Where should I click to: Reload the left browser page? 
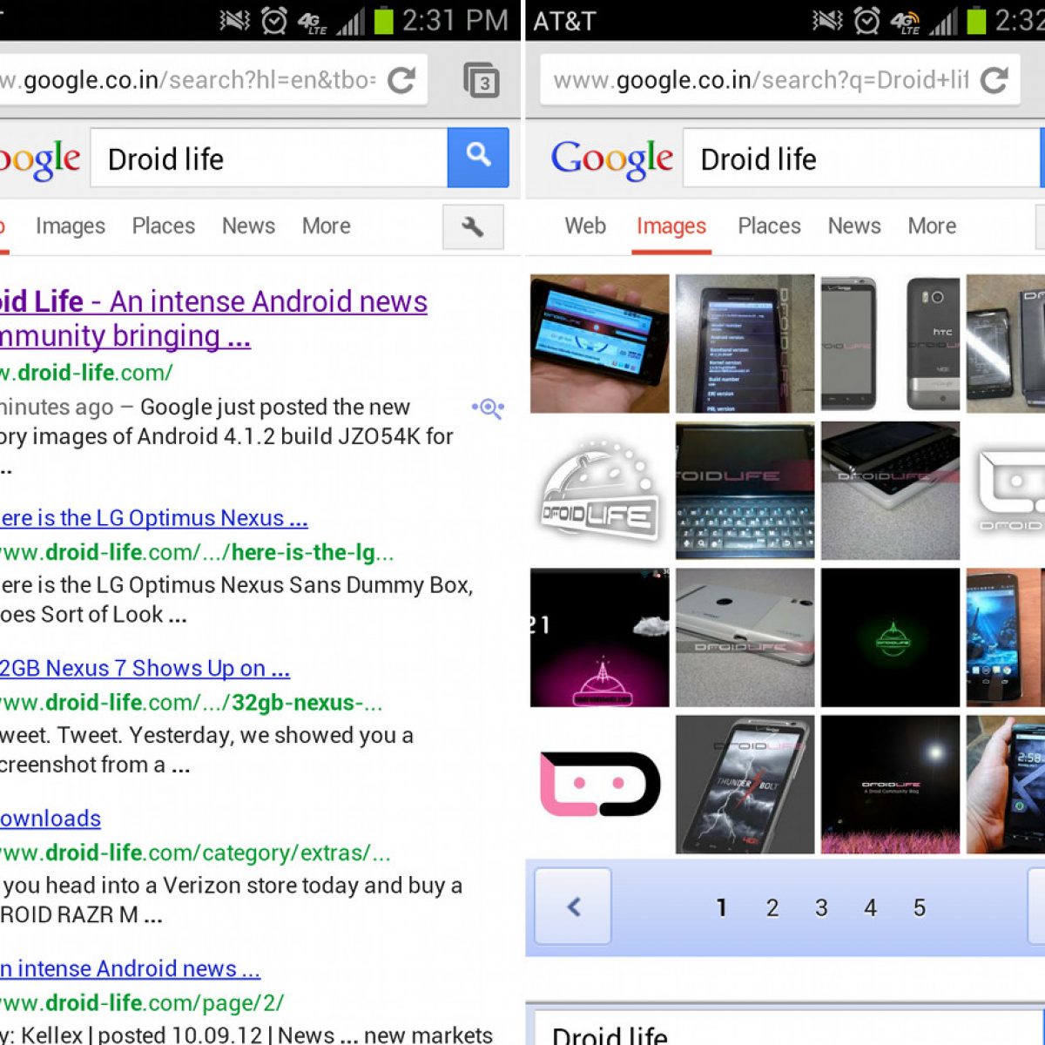click(401, 80)
